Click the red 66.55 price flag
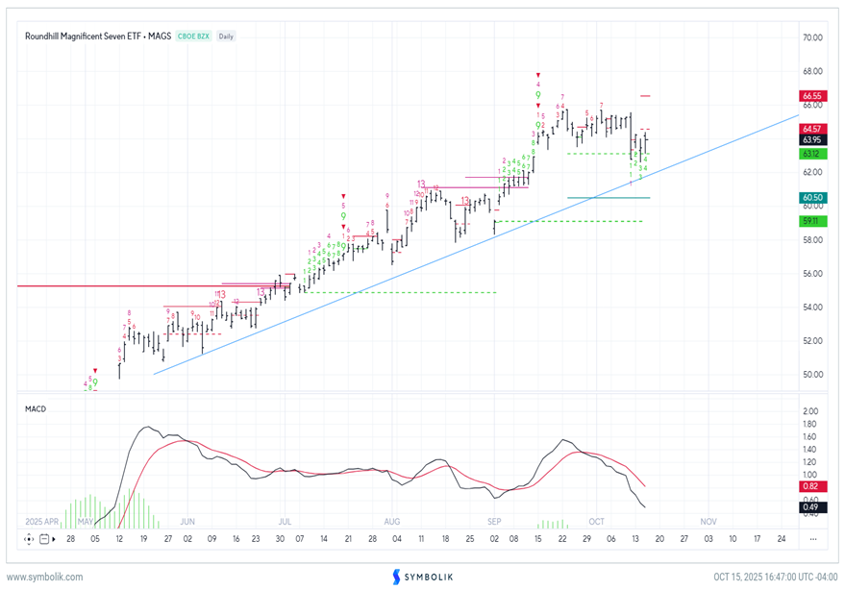Viewport: 845px width, 590px height. [x=813, y=96]
